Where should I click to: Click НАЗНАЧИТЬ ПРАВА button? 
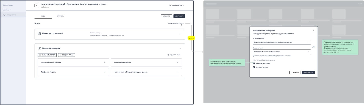point(47,55)
